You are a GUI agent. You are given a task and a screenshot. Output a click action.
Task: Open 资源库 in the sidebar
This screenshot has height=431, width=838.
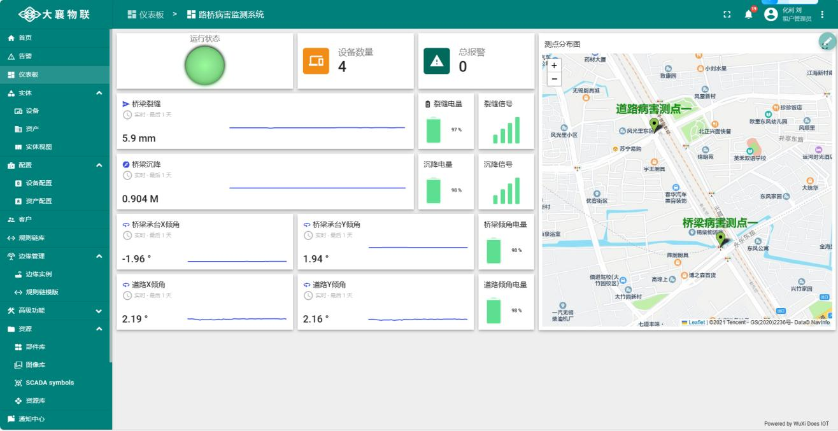click(55, 401)
